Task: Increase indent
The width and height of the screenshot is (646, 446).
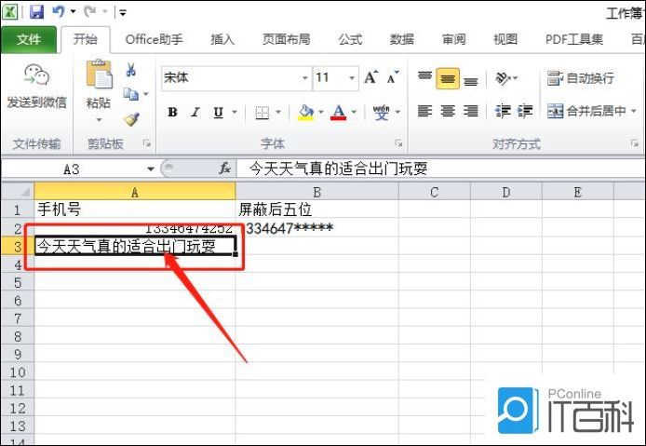Action: click(x=525, y=111)
